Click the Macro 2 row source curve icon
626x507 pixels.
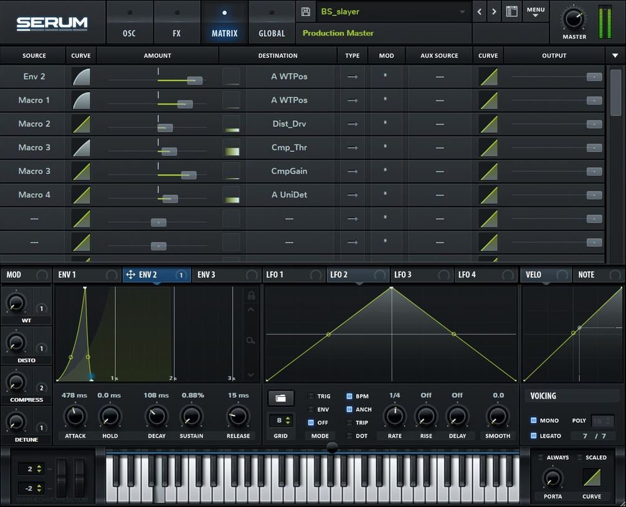(x=81, y=124)
